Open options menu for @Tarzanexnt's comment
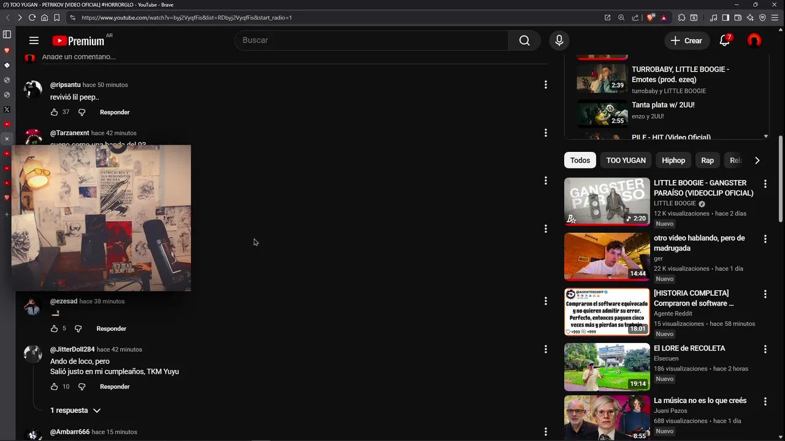 pyautogui.click(x=545, y=133)
